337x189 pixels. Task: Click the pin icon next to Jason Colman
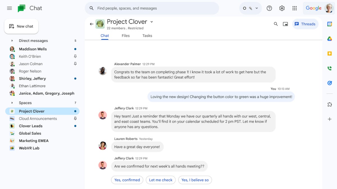click(75, 64)
